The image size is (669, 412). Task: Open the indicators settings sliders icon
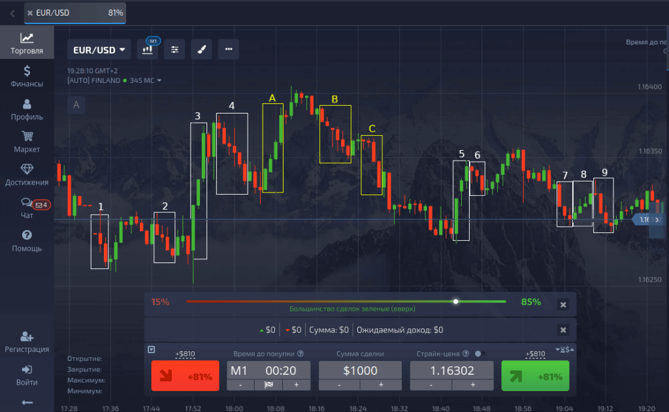pos(174,50)
